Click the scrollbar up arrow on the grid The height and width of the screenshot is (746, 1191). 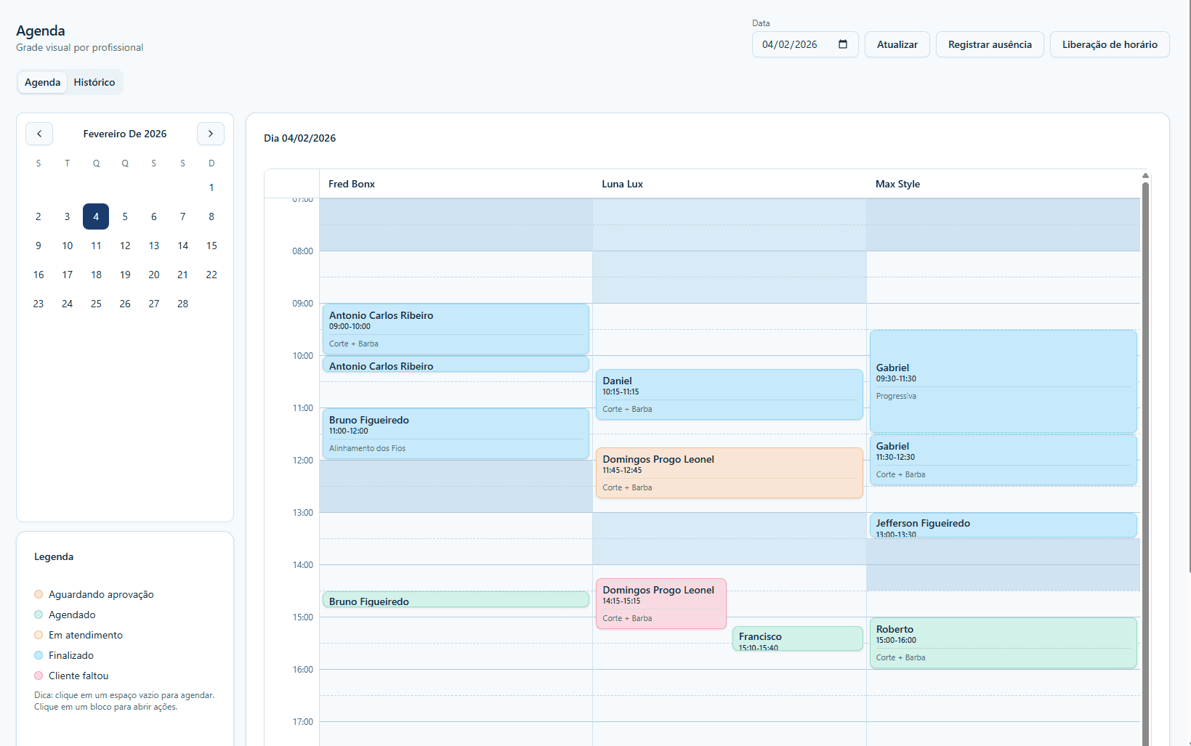pos(1144,175)
